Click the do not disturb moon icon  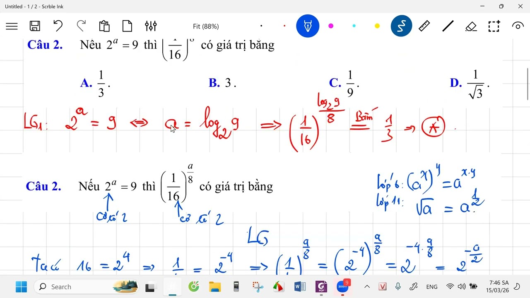click(517, 286)
